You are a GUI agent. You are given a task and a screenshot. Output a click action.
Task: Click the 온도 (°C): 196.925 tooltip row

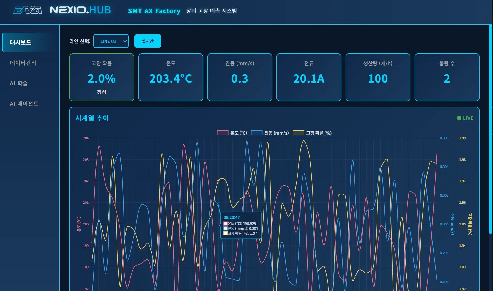[x=240, y=224]
